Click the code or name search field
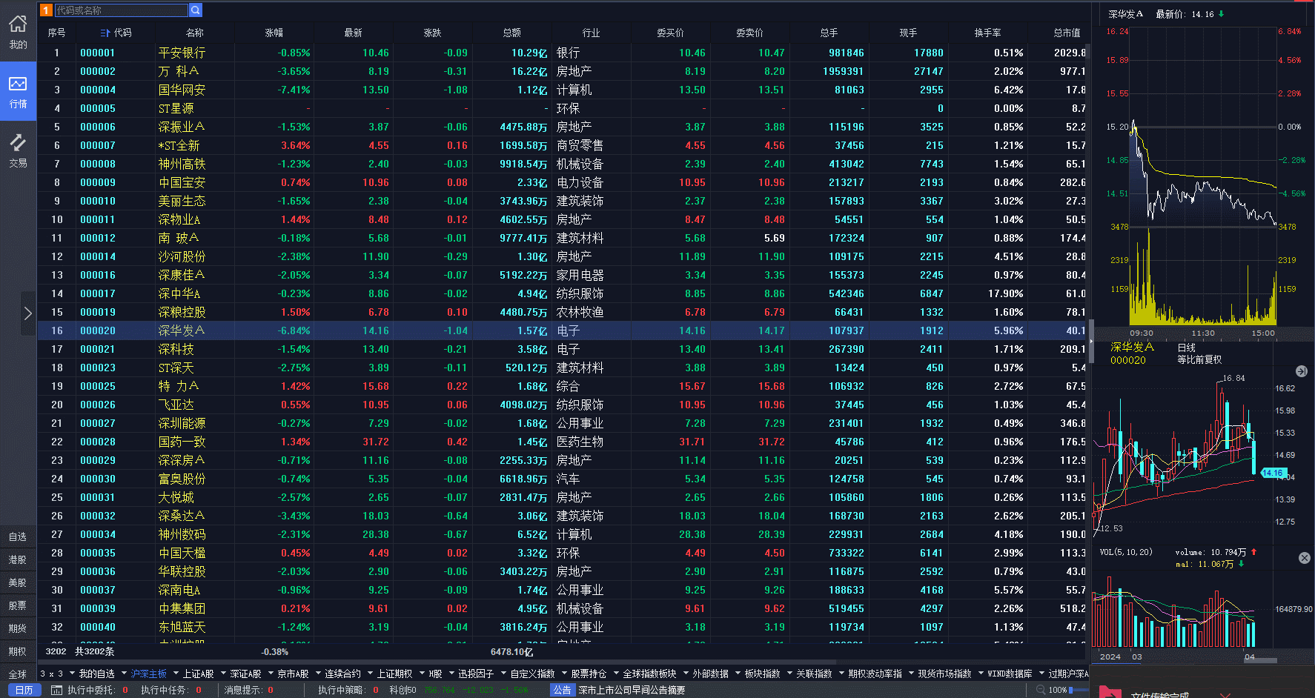Image resolution: width=1315 pixels, height=698 pixels. click(x=121, y=10)
